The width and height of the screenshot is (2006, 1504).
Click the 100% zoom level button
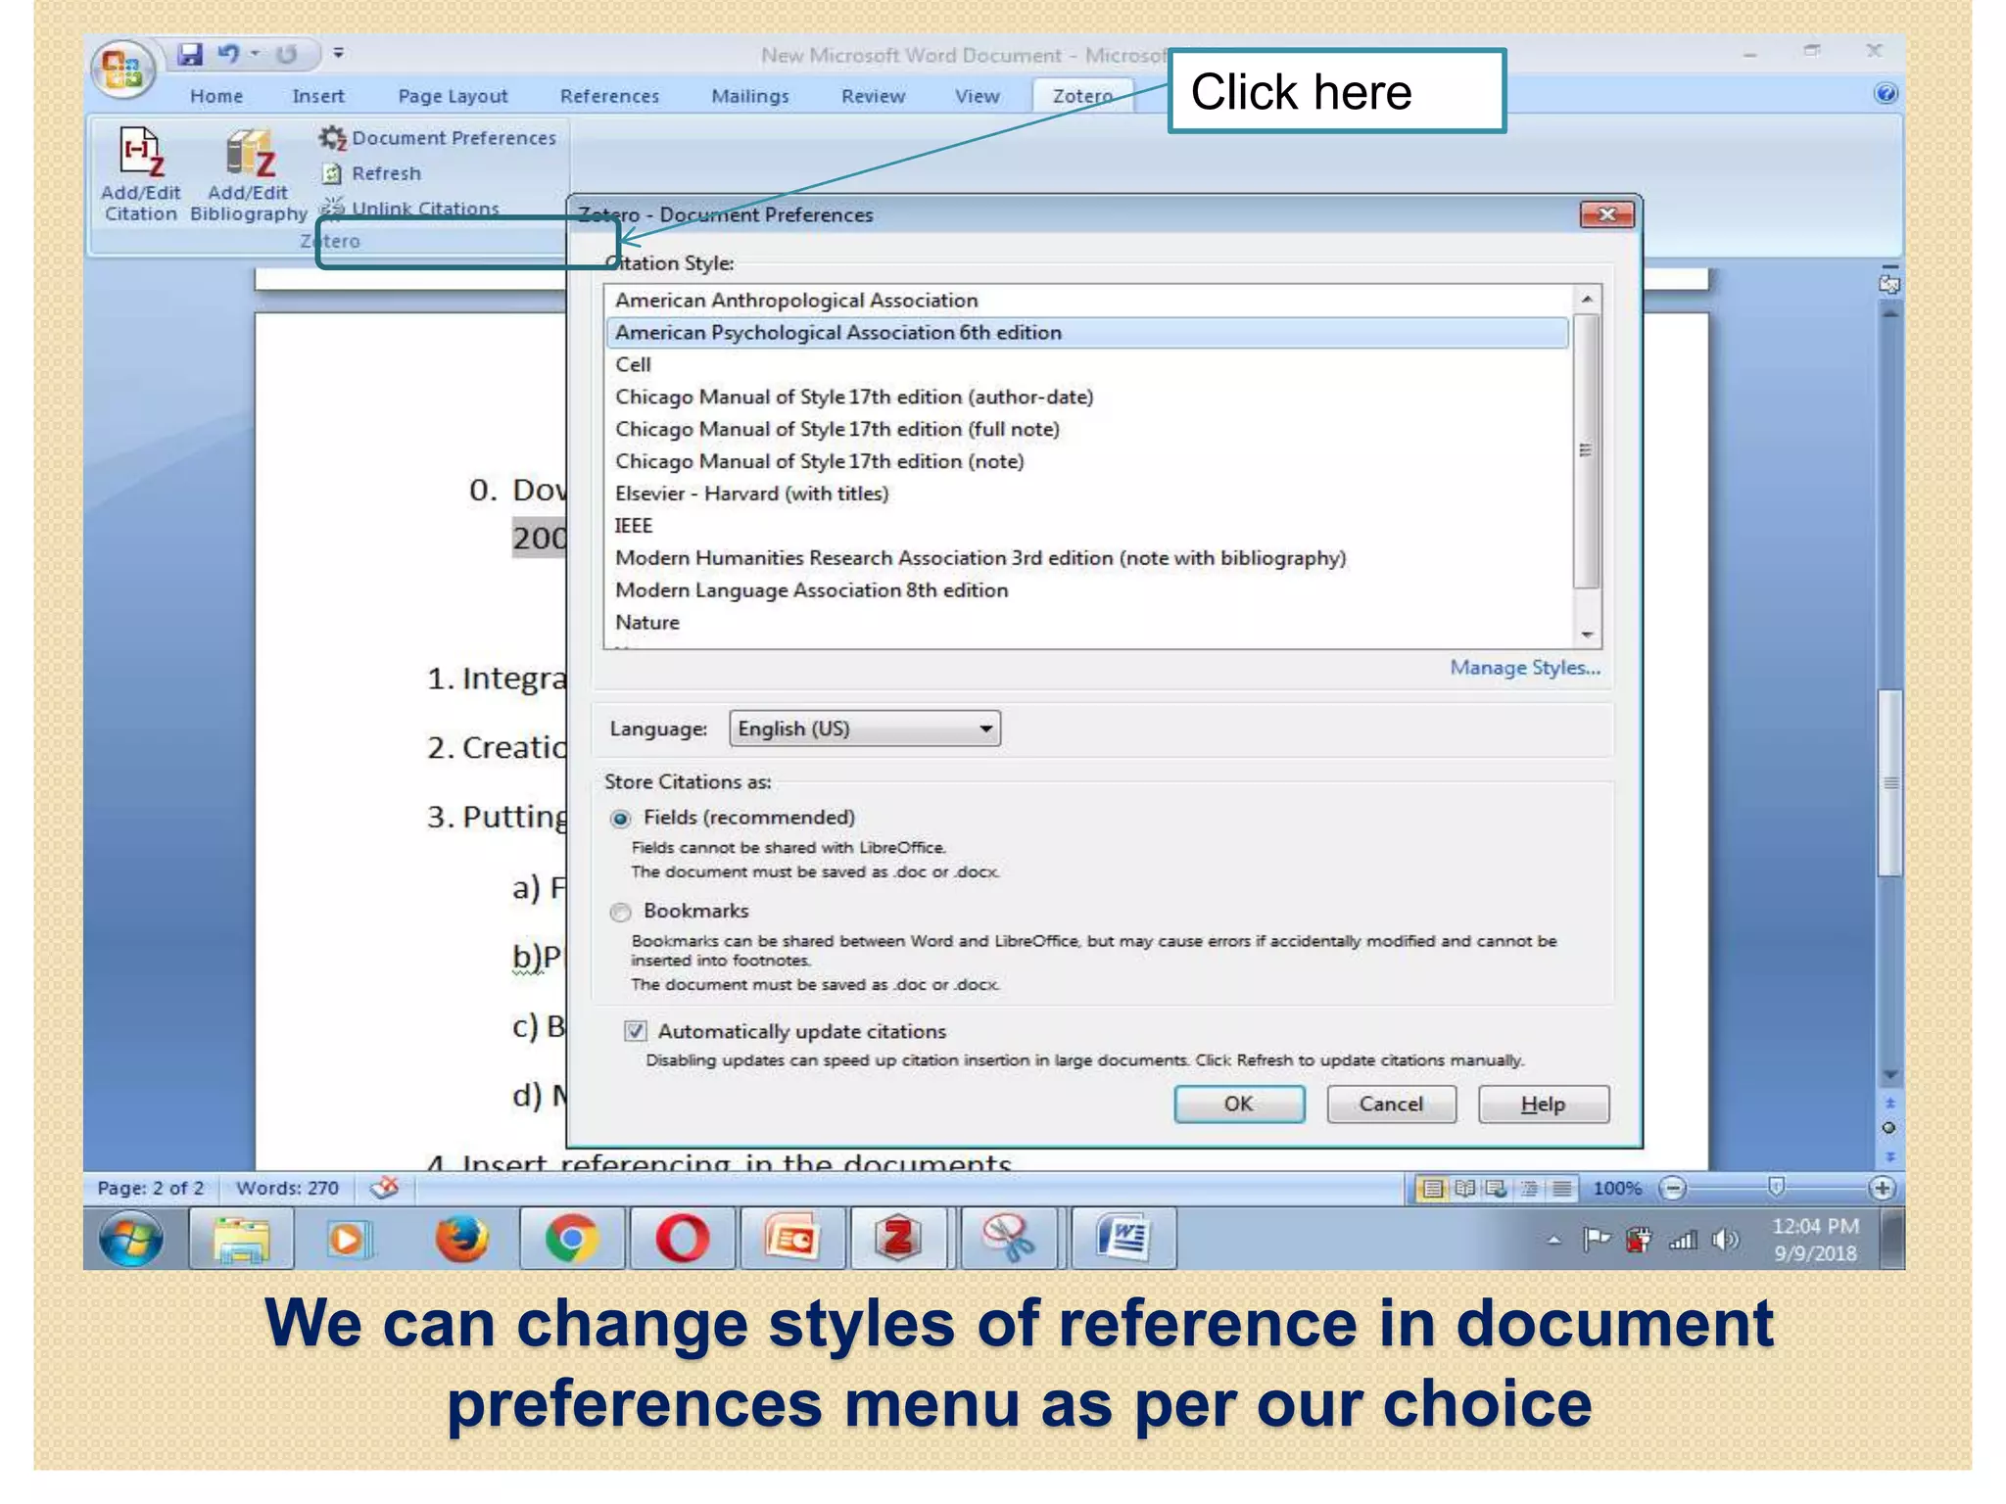pos(1616,1188)
